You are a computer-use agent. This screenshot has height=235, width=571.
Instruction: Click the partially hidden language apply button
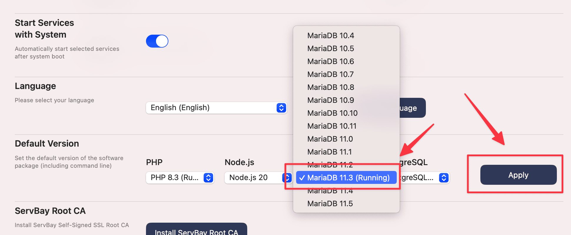pyautogui.click(x=413, y=108)
